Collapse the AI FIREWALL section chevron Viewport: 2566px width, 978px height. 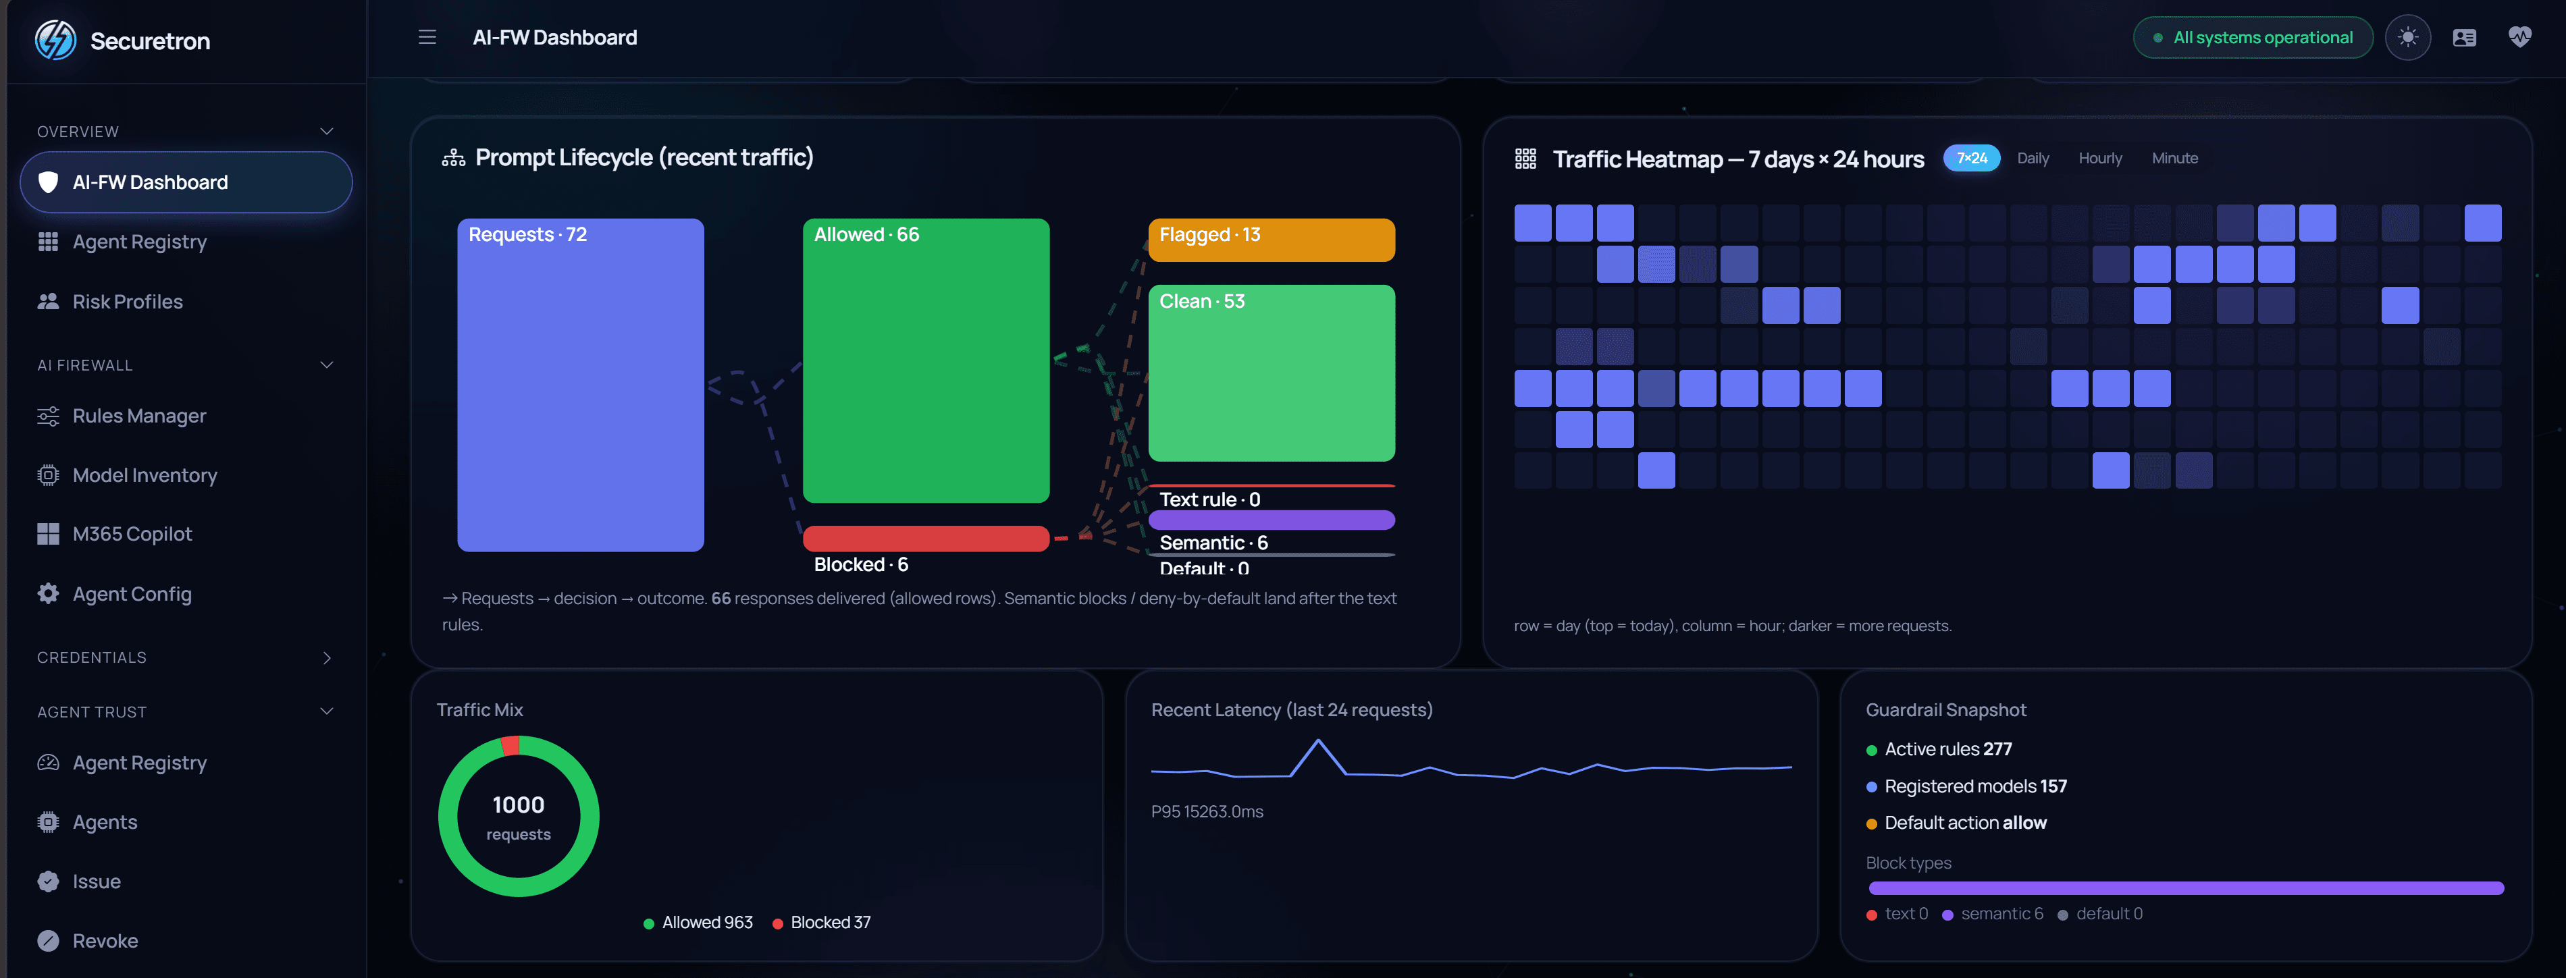coord(325,364)
